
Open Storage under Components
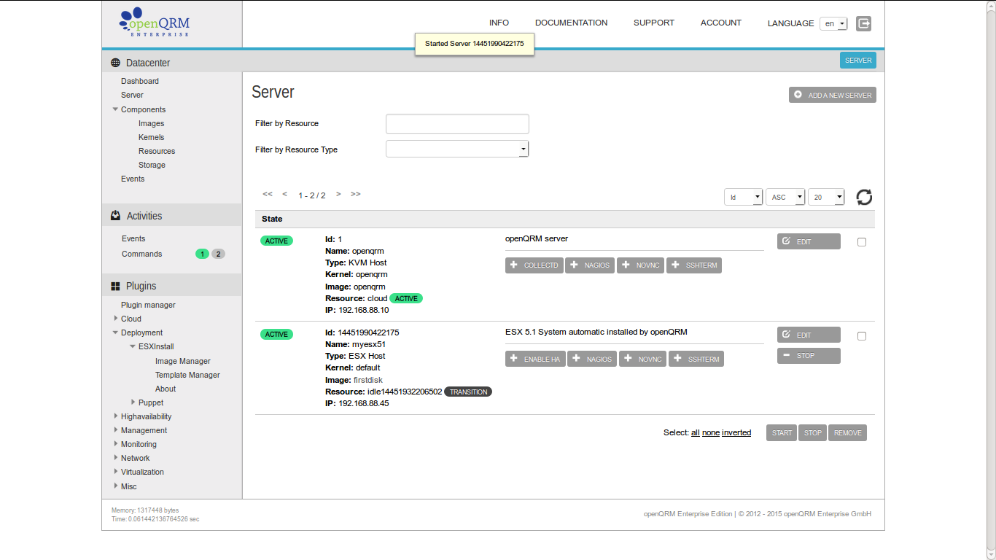click(x=152, y=165)
